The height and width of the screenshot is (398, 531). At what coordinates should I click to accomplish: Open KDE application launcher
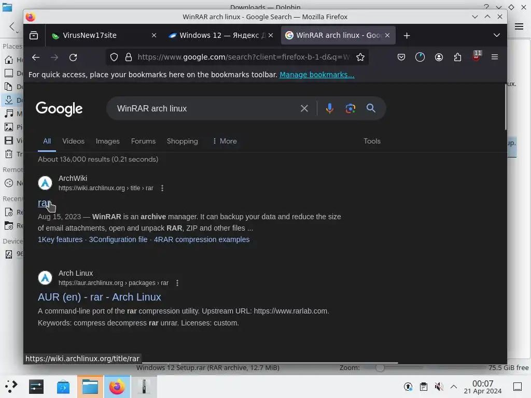(11, 386)
